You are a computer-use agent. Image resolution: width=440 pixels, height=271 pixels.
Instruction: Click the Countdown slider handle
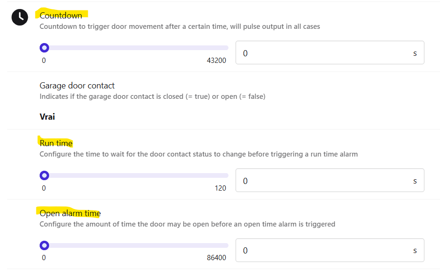(x=44, y=48)
